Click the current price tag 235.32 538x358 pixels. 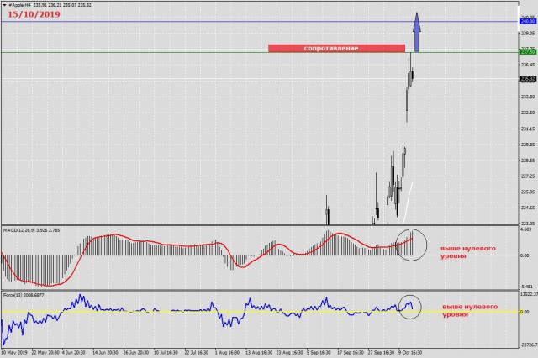pos(528,80)
